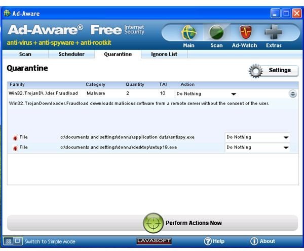
Task: Click the Malware category cell
Action: click(96, 93)
